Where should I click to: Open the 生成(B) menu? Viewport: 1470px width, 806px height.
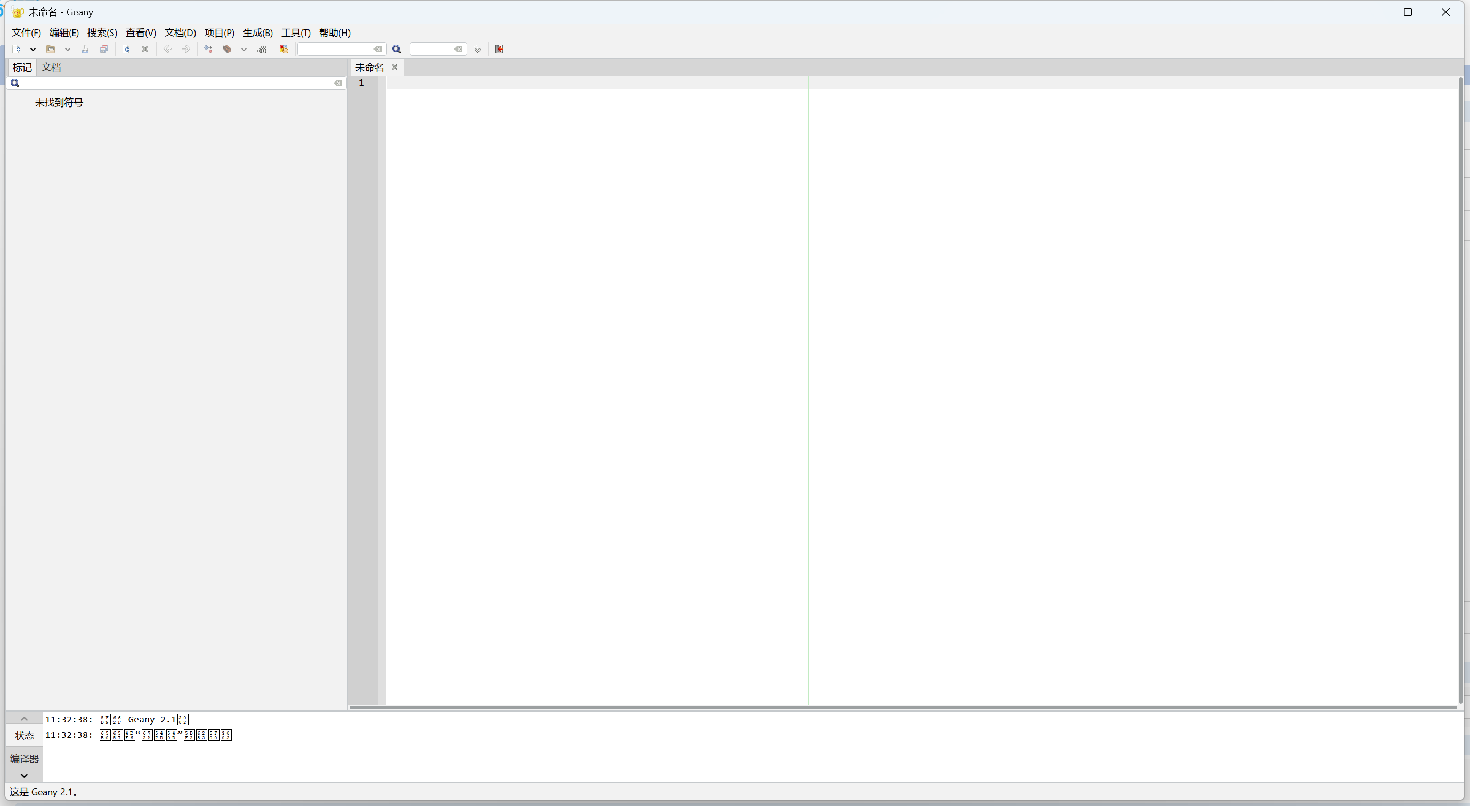click(257, 32)
